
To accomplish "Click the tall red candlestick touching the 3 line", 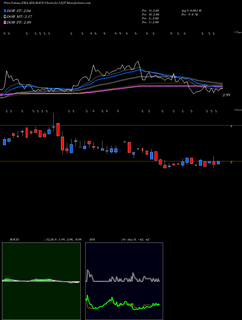I will point(58,129).
